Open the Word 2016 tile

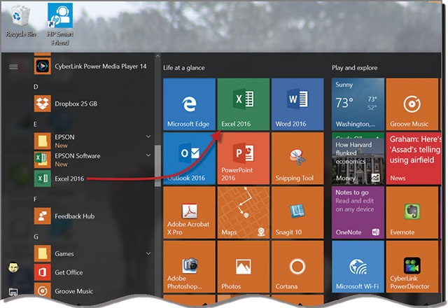(297, 104)
